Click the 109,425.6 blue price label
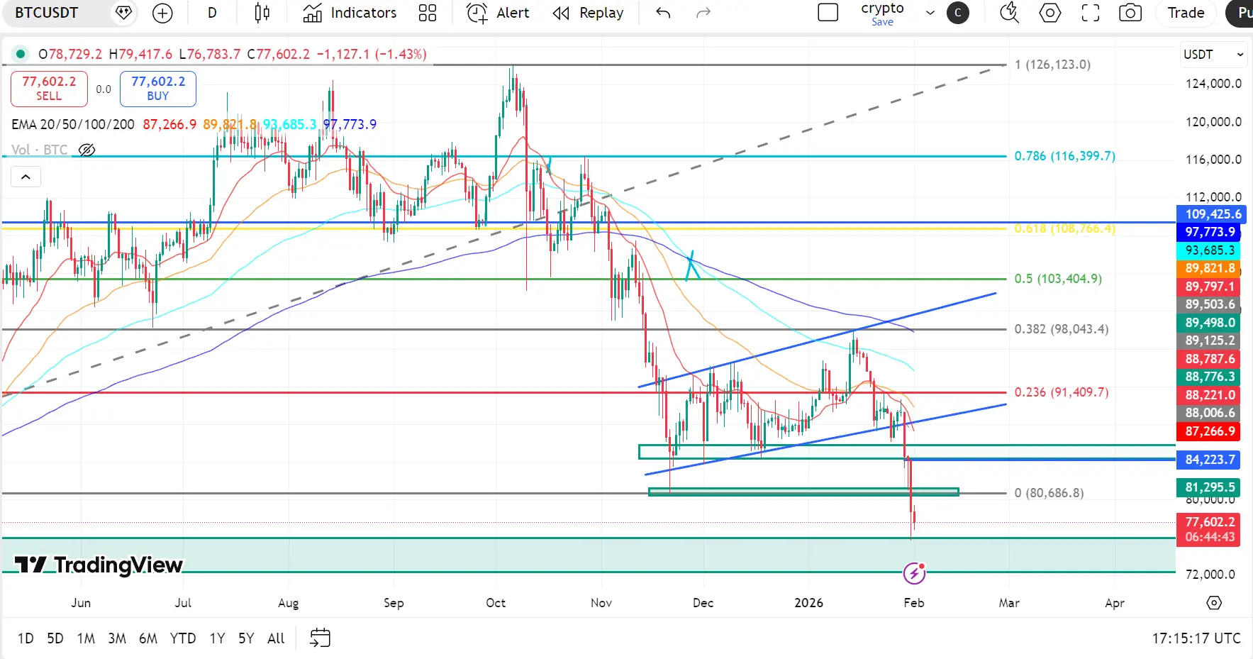The width and height of the screenshot is (1253, 659). click(x=1213, y=214)
